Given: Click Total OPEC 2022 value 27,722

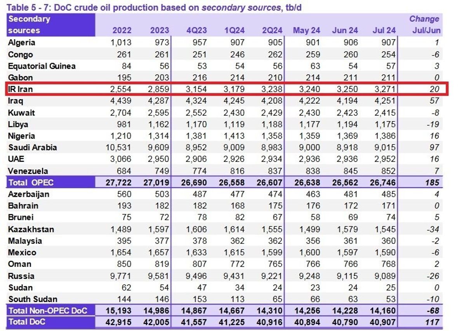Looking at the screenshot, I should 118,183.
